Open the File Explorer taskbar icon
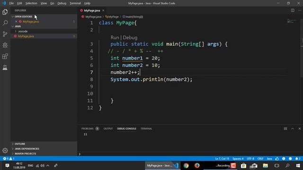Image resolution: width=303 pixels, height=170 pixels. 265,166
